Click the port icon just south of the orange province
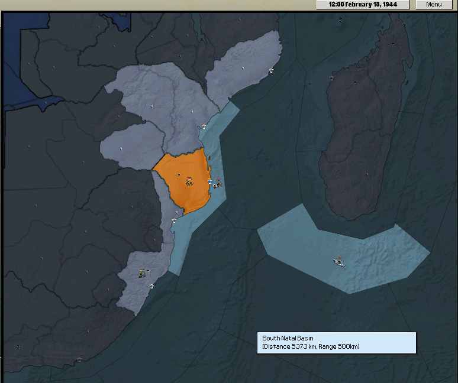 pyautogui.click(x=174, y=220)
